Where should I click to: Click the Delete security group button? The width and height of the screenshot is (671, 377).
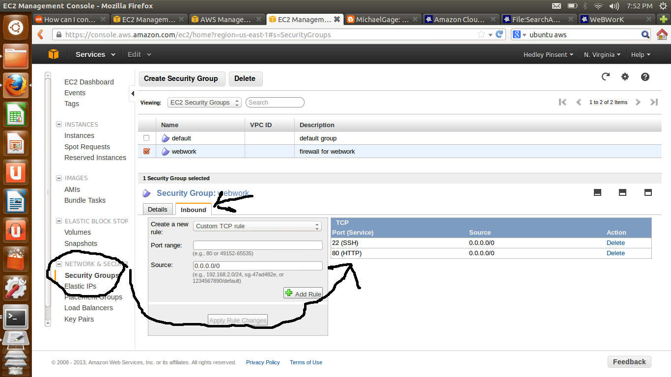[245, 79]
